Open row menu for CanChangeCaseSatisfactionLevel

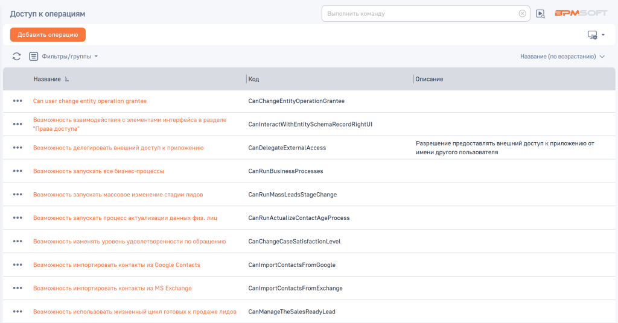click(18, 241)
